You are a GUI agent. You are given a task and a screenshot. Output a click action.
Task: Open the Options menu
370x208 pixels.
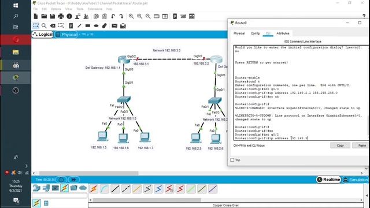coord(56,9)
